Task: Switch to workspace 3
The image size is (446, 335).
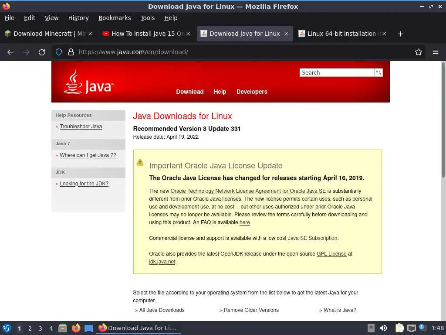Action: point(41,328)
